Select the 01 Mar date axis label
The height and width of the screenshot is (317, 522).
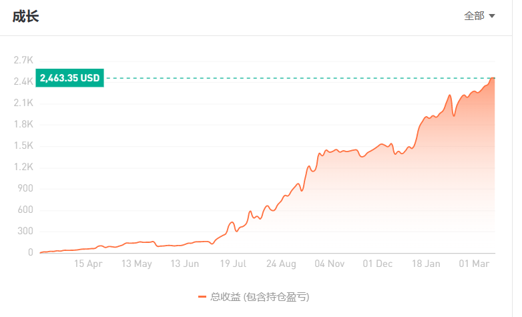click(x=474, y=264)
